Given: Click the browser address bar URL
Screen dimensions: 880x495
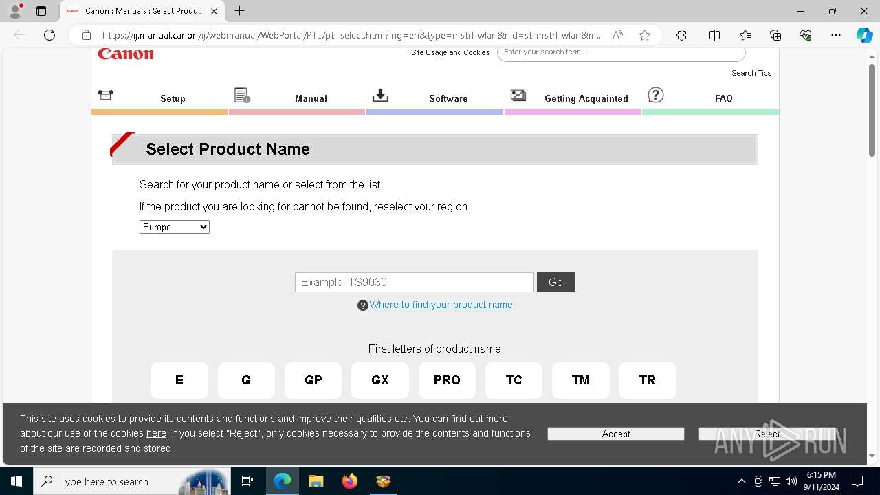Looking at the screenshot, I should [x=353, y=35].
